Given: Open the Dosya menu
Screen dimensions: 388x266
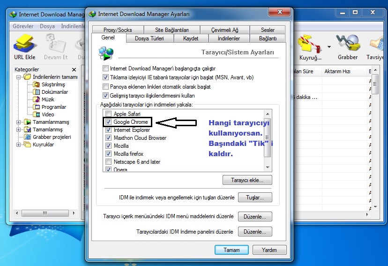Looking at the screenshot, I should (x=47, y=26).
